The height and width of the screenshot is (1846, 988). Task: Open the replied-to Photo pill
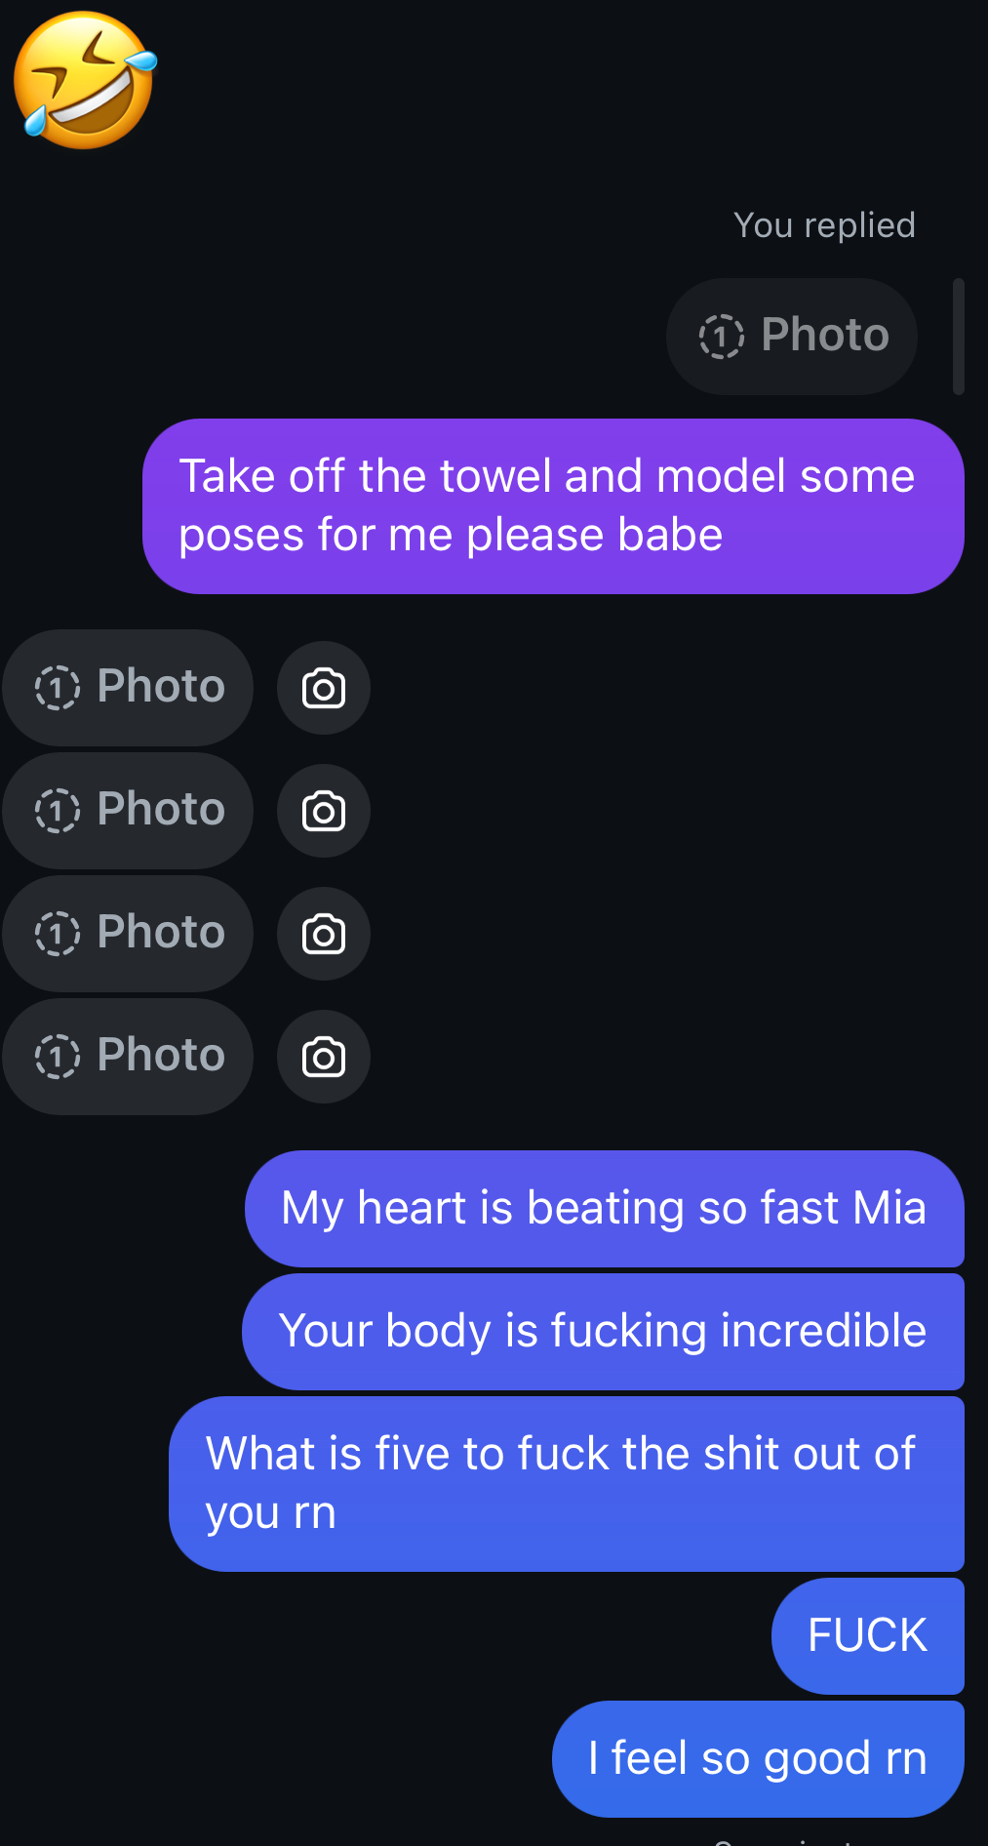tap(791, 337)
